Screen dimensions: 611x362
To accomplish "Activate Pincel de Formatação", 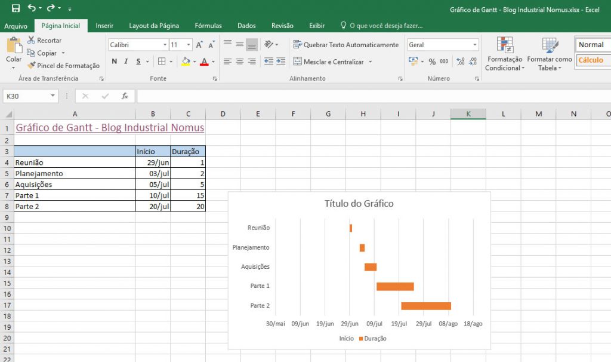I will 63,66.
